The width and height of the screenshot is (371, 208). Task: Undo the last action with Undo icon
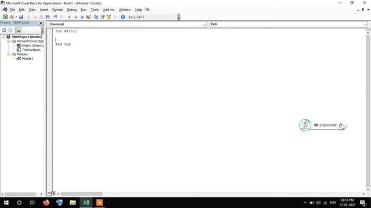point(56,17)
